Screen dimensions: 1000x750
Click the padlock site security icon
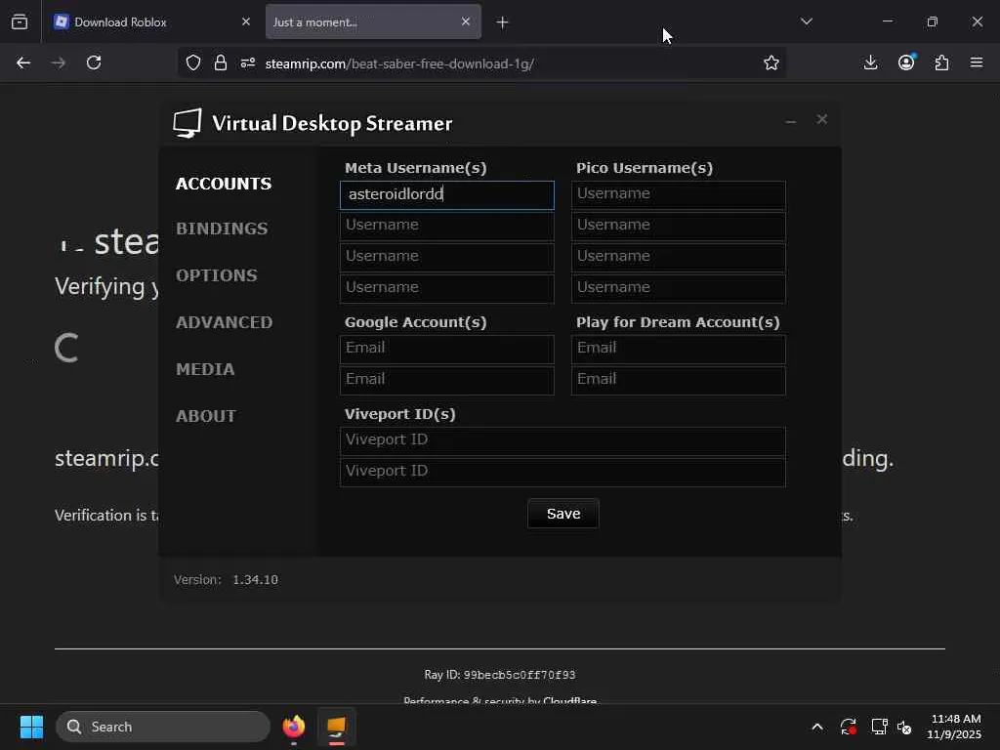click(221, 62)
